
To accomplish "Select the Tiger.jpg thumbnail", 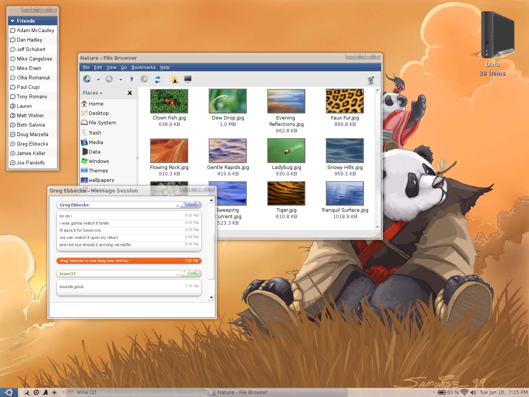I will 286,193.
